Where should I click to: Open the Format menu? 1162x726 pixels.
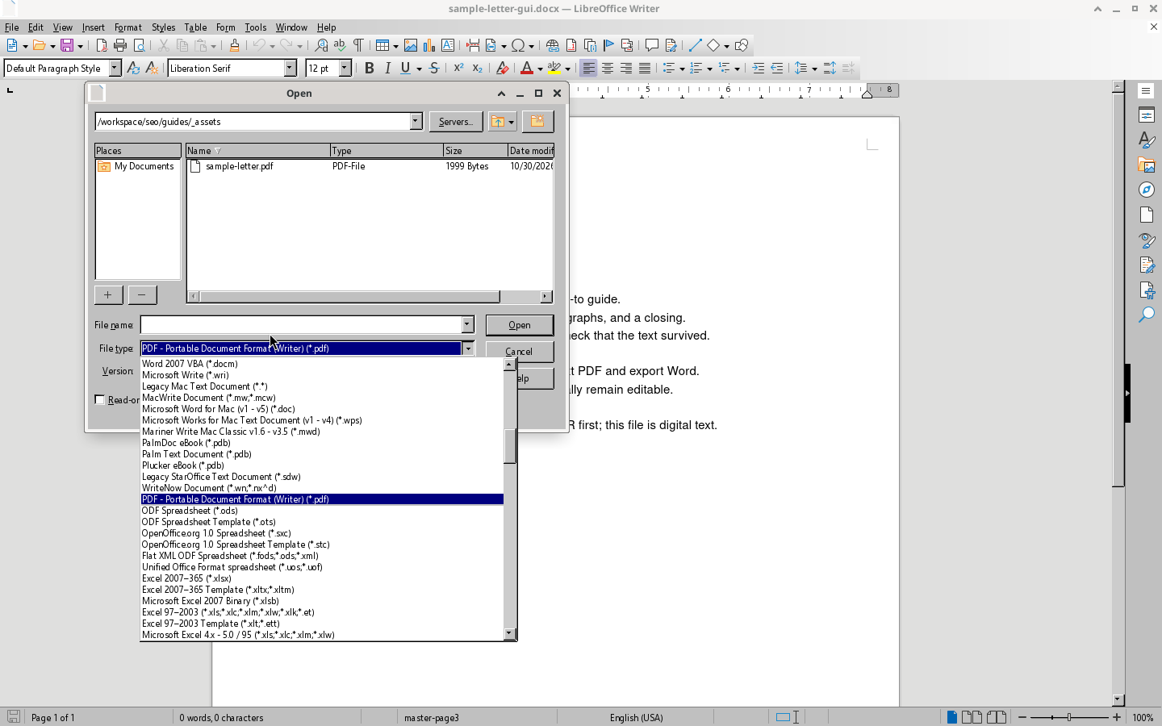pyautogui.click(x=127, y=27)
